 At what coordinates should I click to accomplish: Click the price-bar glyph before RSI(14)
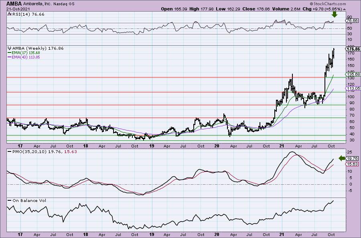point(9,14)
